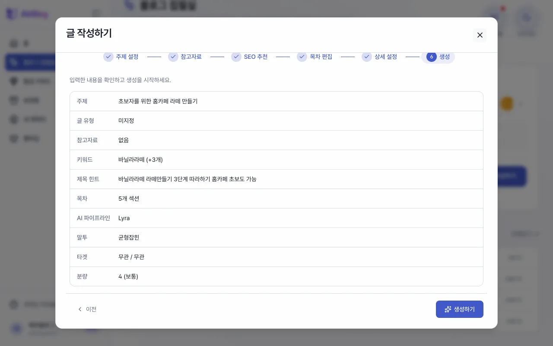Viewport: 553px width, 346px height.
Task: Click the 키워드 row label
Action: [85, 160]
